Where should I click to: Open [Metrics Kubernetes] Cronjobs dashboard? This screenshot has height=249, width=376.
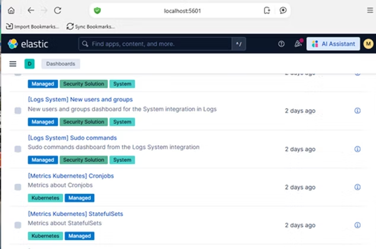tap(71, 176)
